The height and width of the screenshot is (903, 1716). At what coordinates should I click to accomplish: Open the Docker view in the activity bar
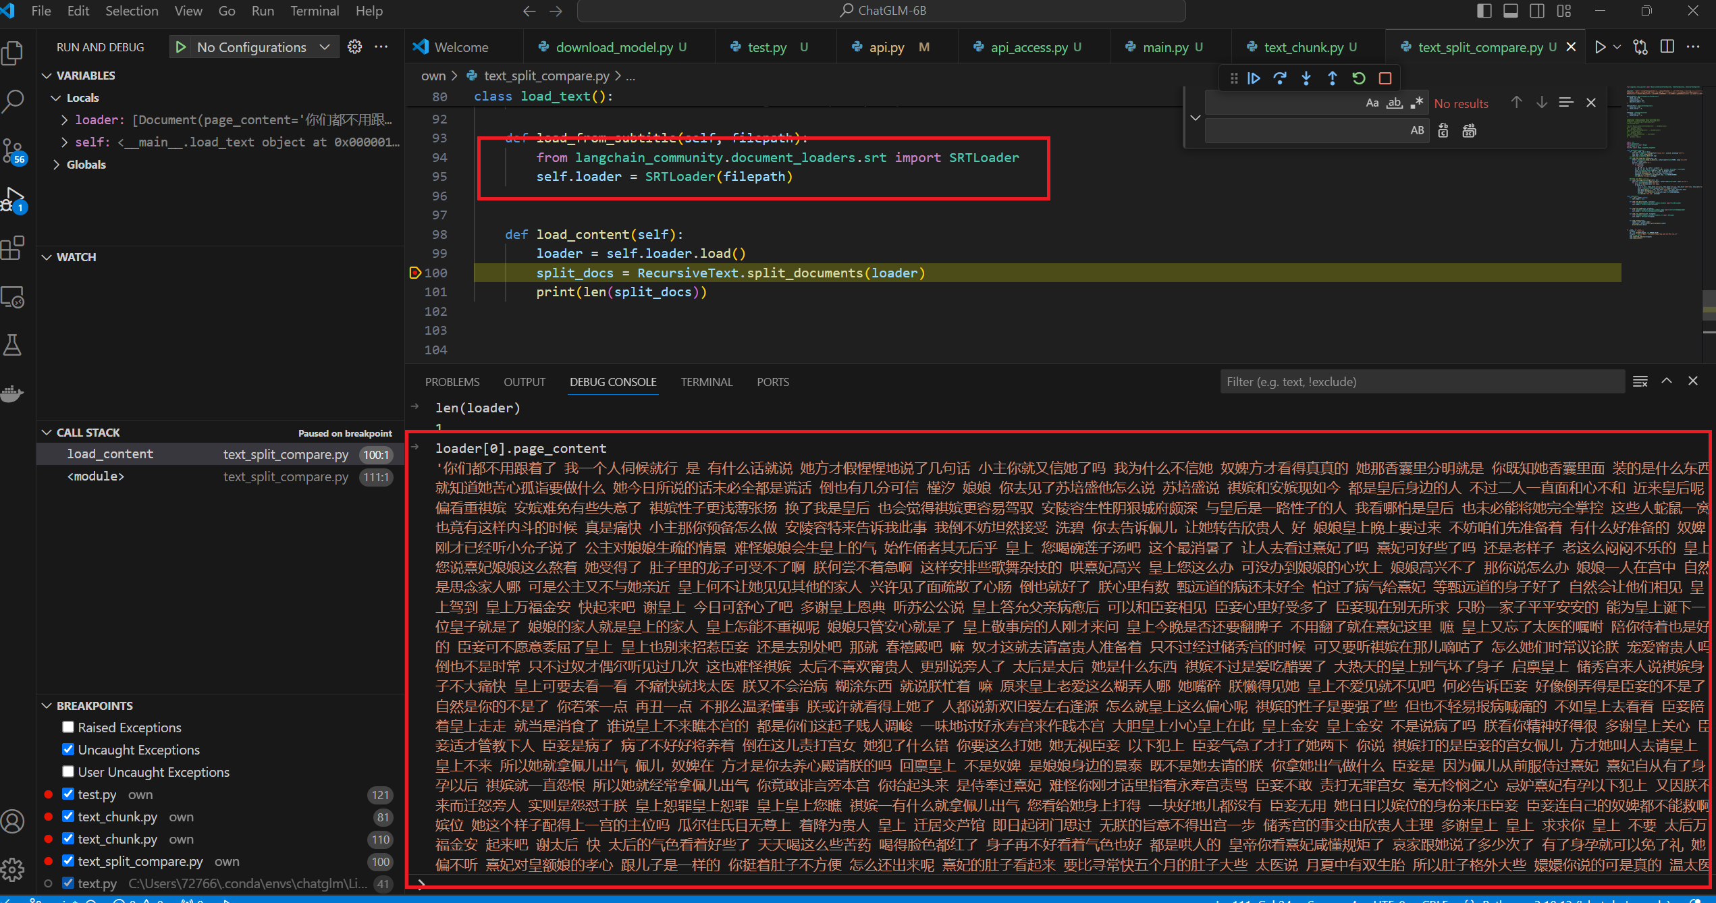13,393
